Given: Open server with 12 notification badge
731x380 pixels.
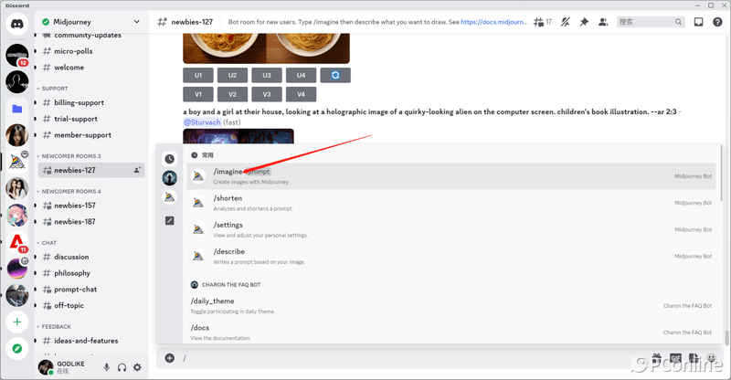Looking at the screenshot, I should point(17,55).
